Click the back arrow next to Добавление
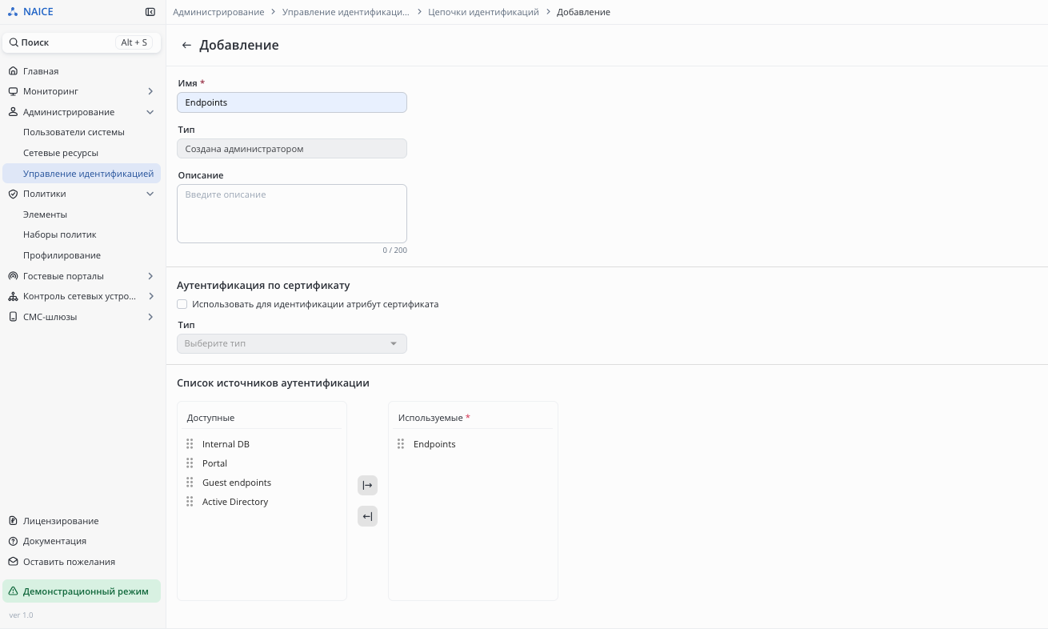This screenshot has width=1048, height=629. (186, 46)
